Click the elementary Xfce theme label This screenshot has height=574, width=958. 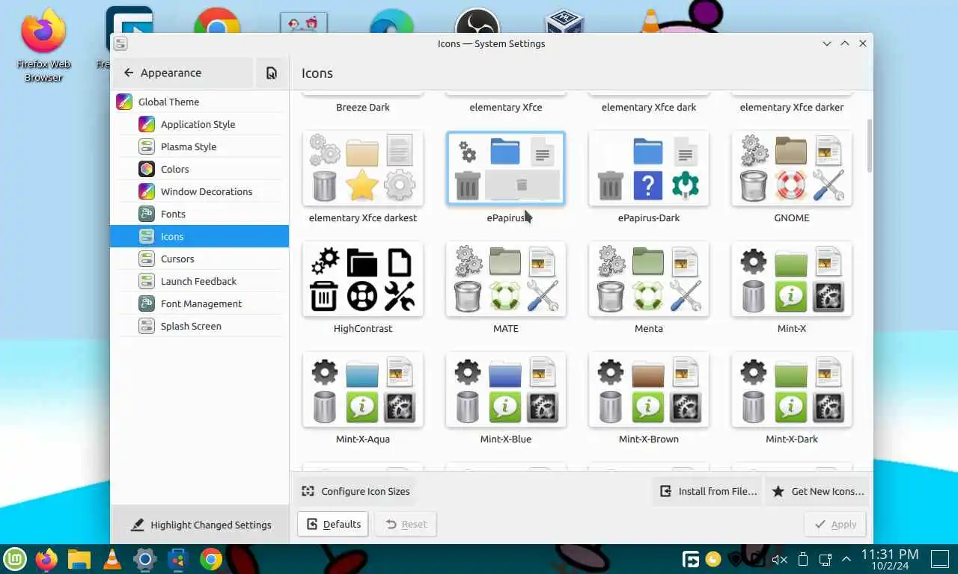(506, 107)
